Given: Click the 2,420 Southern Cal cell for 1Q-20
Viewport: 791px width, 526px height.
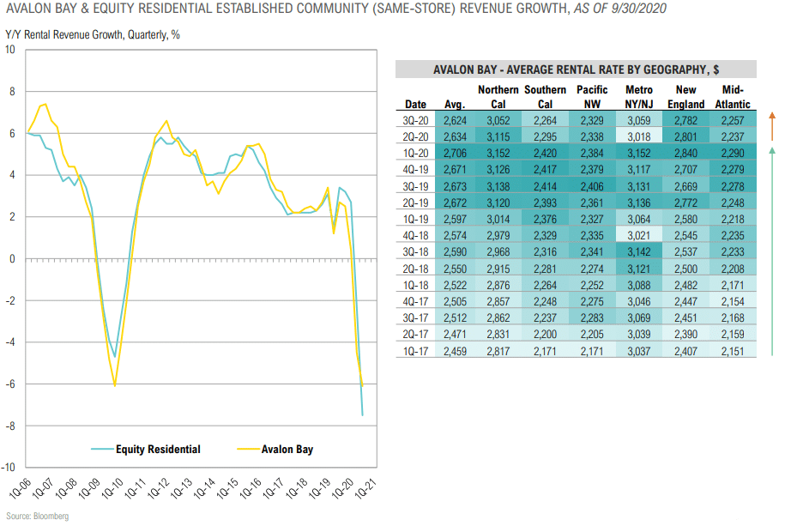Looking at the screenshot, I should (545, 154).
